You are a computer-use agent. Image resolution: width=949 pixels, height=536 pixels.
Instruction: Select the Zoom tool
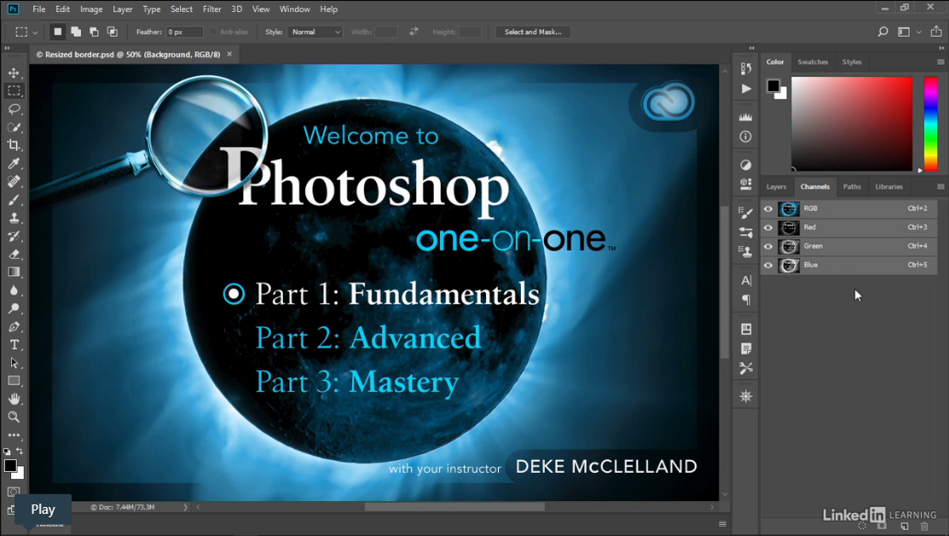14,417
